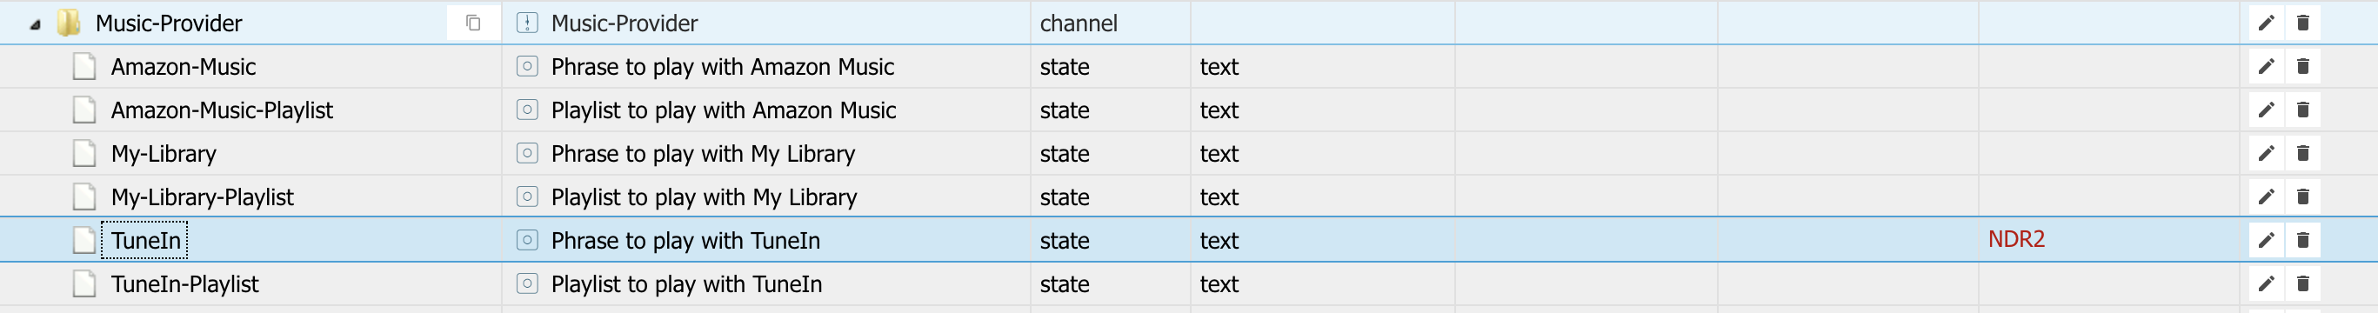Select the My-Library-Playlist tree item
The width and height of the screenshot is (2378, 313).
pyautogui.click(x=202, y=196)
